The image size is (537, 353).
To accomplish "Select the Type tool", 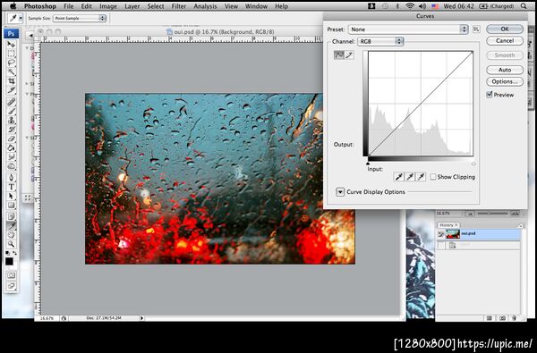I will pos(11,187).
